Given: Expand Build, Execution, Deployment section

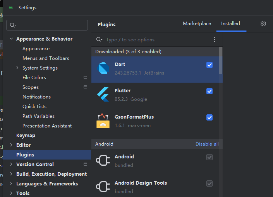Looking at the screenshot, I should point(11,174).
